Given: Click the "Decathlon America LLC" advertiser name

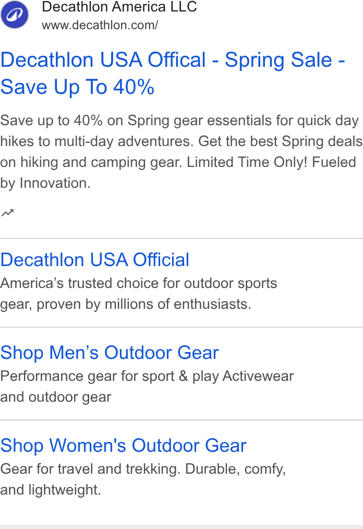Looking at the screenshot, I should click(119, 7).
